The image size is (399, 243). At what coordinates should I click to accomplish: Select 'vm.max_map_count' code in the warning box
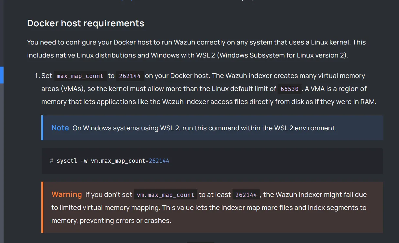(x=166, y=195)
